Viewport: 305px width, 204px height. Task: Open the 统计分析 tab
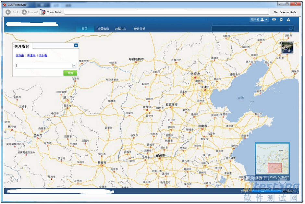(140, 29)
